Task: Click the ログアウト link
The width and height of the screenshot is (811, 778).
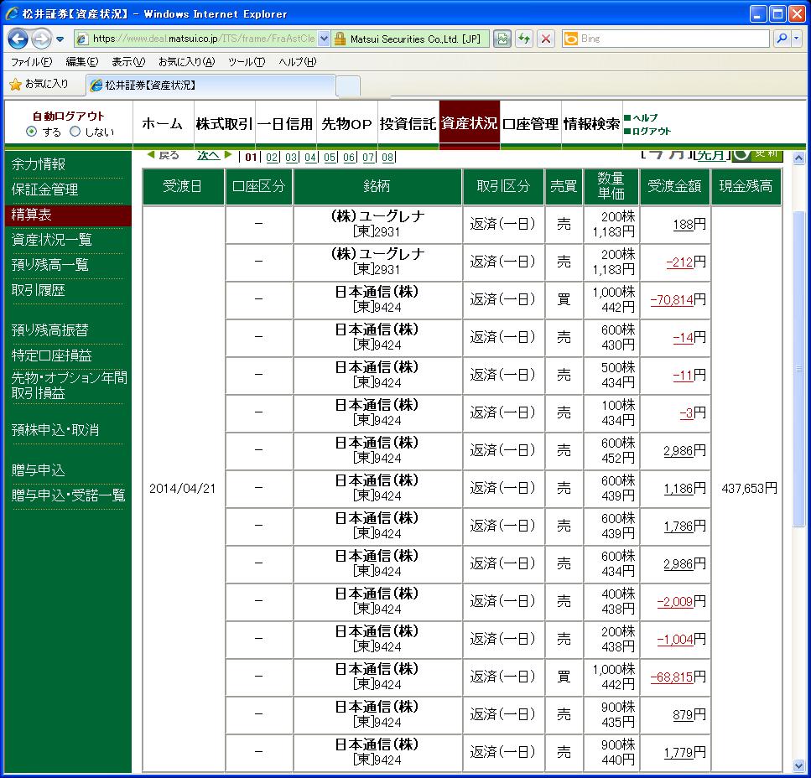Action: [651, 131]
